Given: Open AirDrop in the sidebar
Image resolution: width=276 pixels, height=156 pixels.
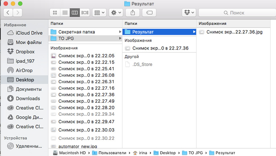Looking at the screenshot, I should coord(24,70).
